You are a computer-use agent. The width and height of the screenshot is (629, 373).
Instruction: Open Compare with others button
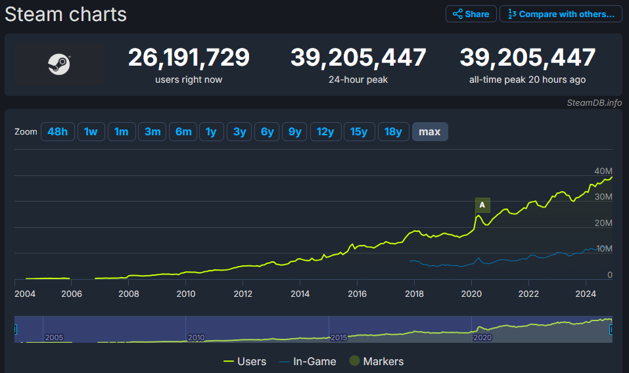(561, 14)
